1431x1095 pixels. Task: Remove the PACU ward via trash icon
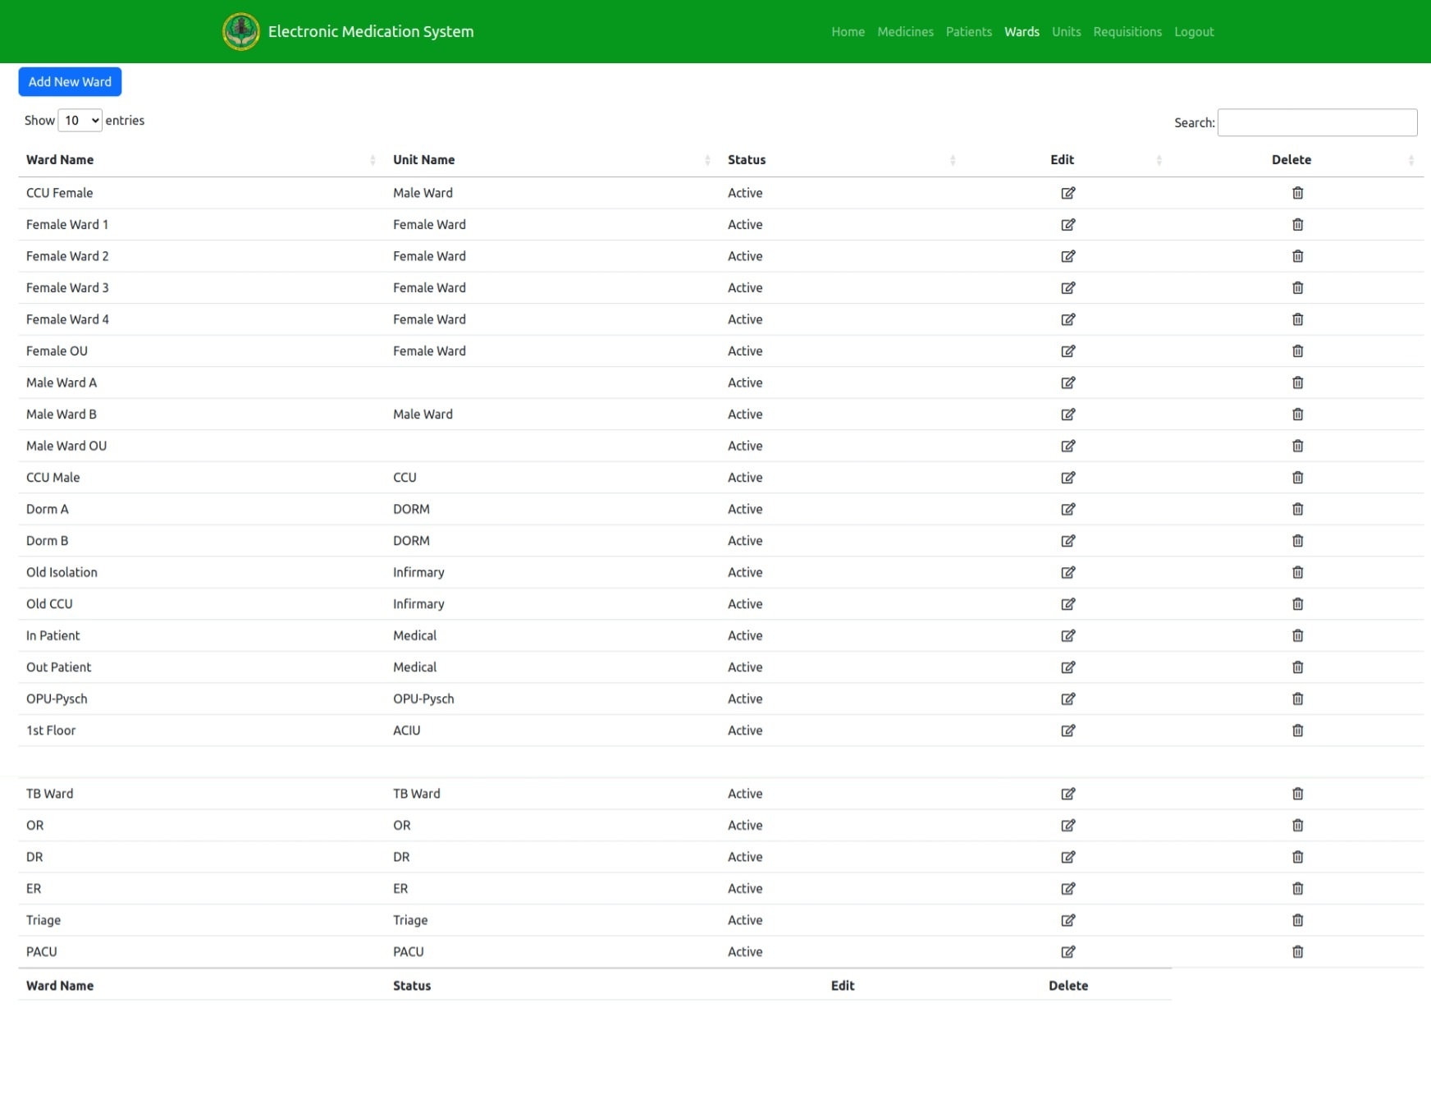[1297, 952]
